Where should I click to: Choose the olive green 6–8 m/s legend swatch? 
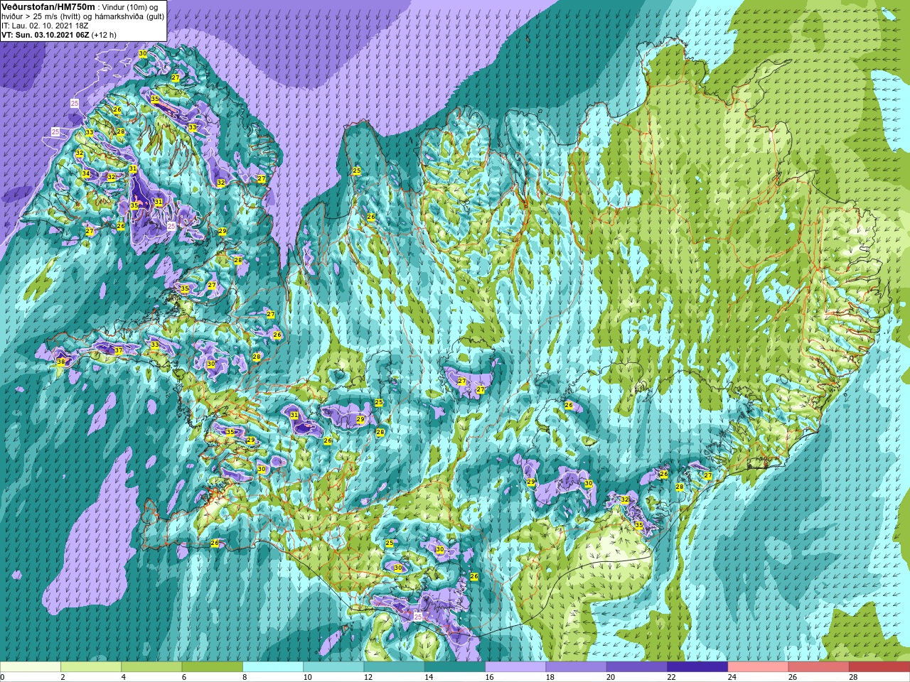[x=212, y=667]
